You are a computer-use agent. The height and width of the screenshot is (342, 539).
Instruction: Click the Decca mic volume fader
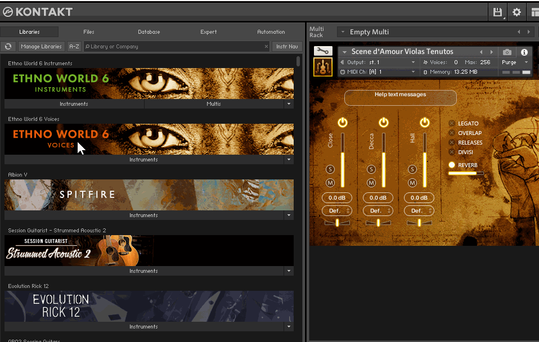pos(384,160)
